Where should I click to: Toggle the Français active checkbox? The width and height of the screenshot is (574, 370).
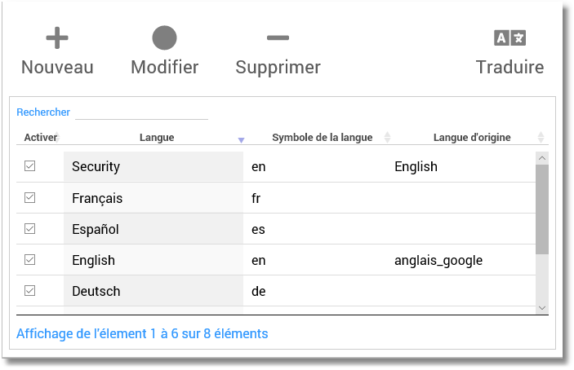coord(30,198)
